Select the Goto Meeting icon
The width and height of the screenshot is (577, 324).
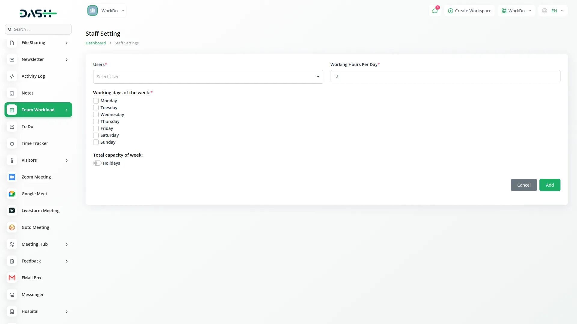pyautogui.click(x=12, y=227)
